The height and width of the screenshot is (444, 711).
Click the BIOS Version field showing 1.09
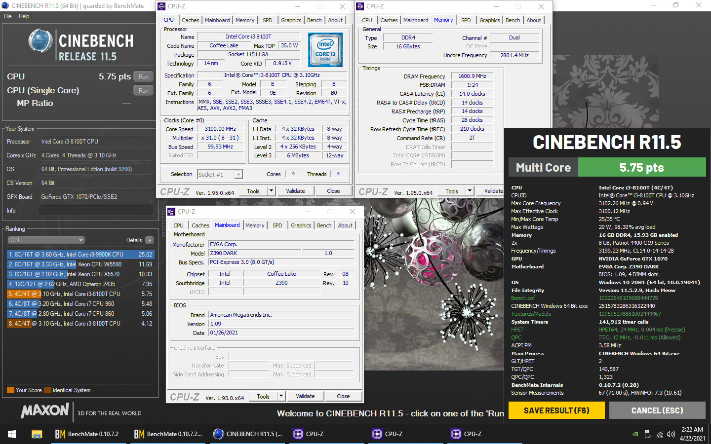[x=281, y=324]
